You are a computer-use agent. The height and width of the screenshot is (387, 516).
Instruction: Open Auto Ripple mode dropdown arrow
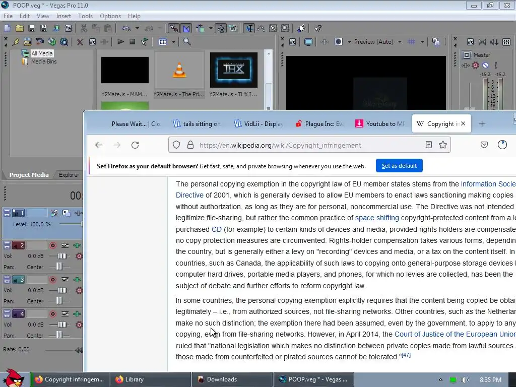pos(211,28)
